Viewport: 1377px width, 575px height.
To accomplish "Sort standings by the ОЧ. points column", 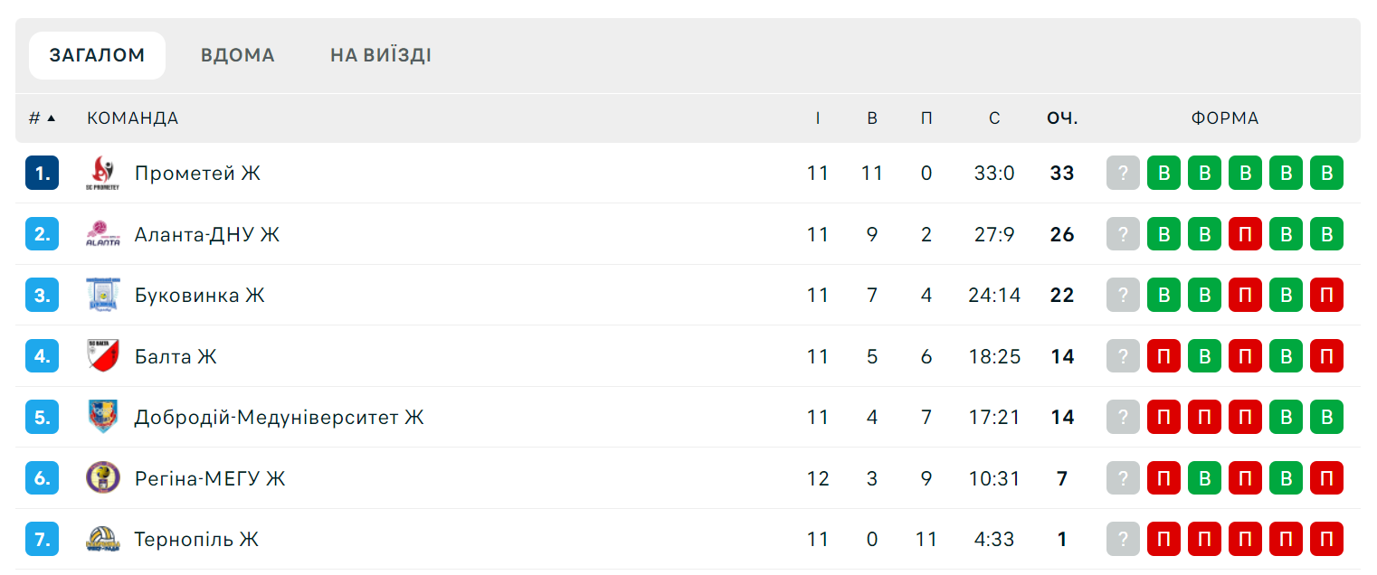I will (x=1062, y=118).
